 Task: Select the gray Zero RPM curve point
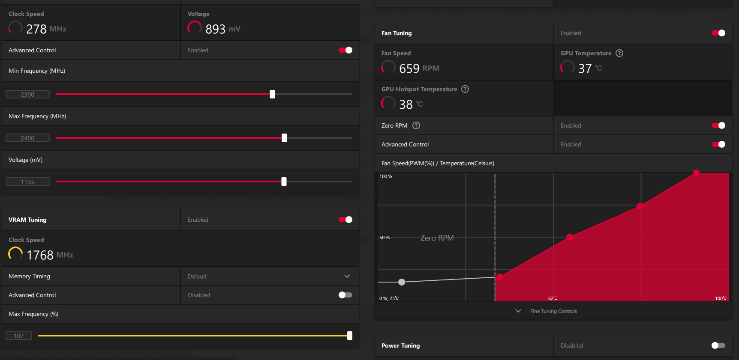pyautogui.click(x=402, y=282)
